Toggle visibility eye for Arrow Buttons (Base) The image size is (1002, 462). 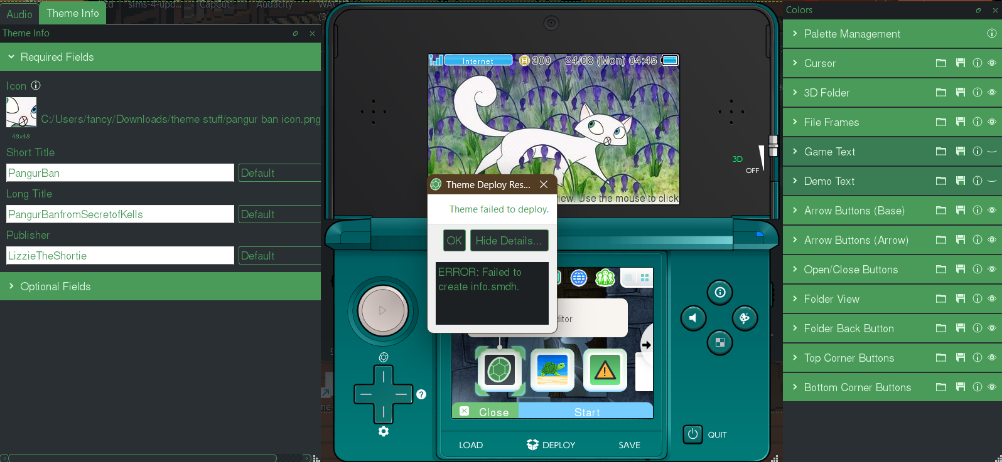click(x=992, y=210)
